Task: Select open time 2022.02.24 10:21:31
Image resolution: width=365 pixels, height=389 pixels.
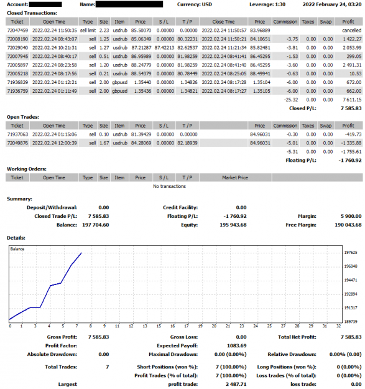Action: 55,48
